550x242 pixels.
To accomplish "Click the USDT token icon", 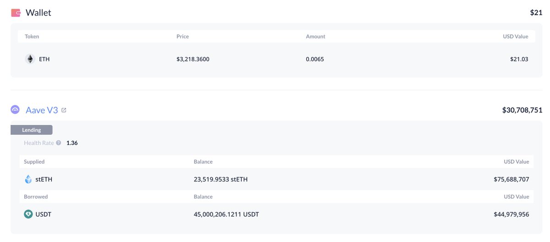I will pos(28,214).
